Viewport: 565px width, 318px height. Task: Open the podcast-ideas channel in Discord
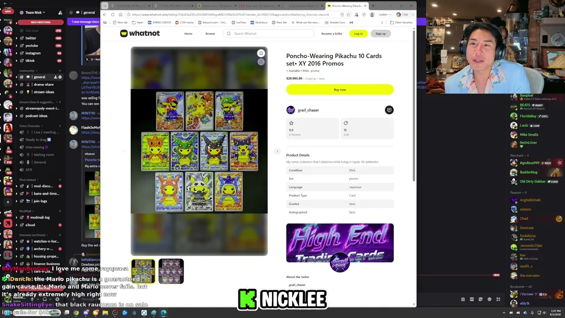coord(40,116)
